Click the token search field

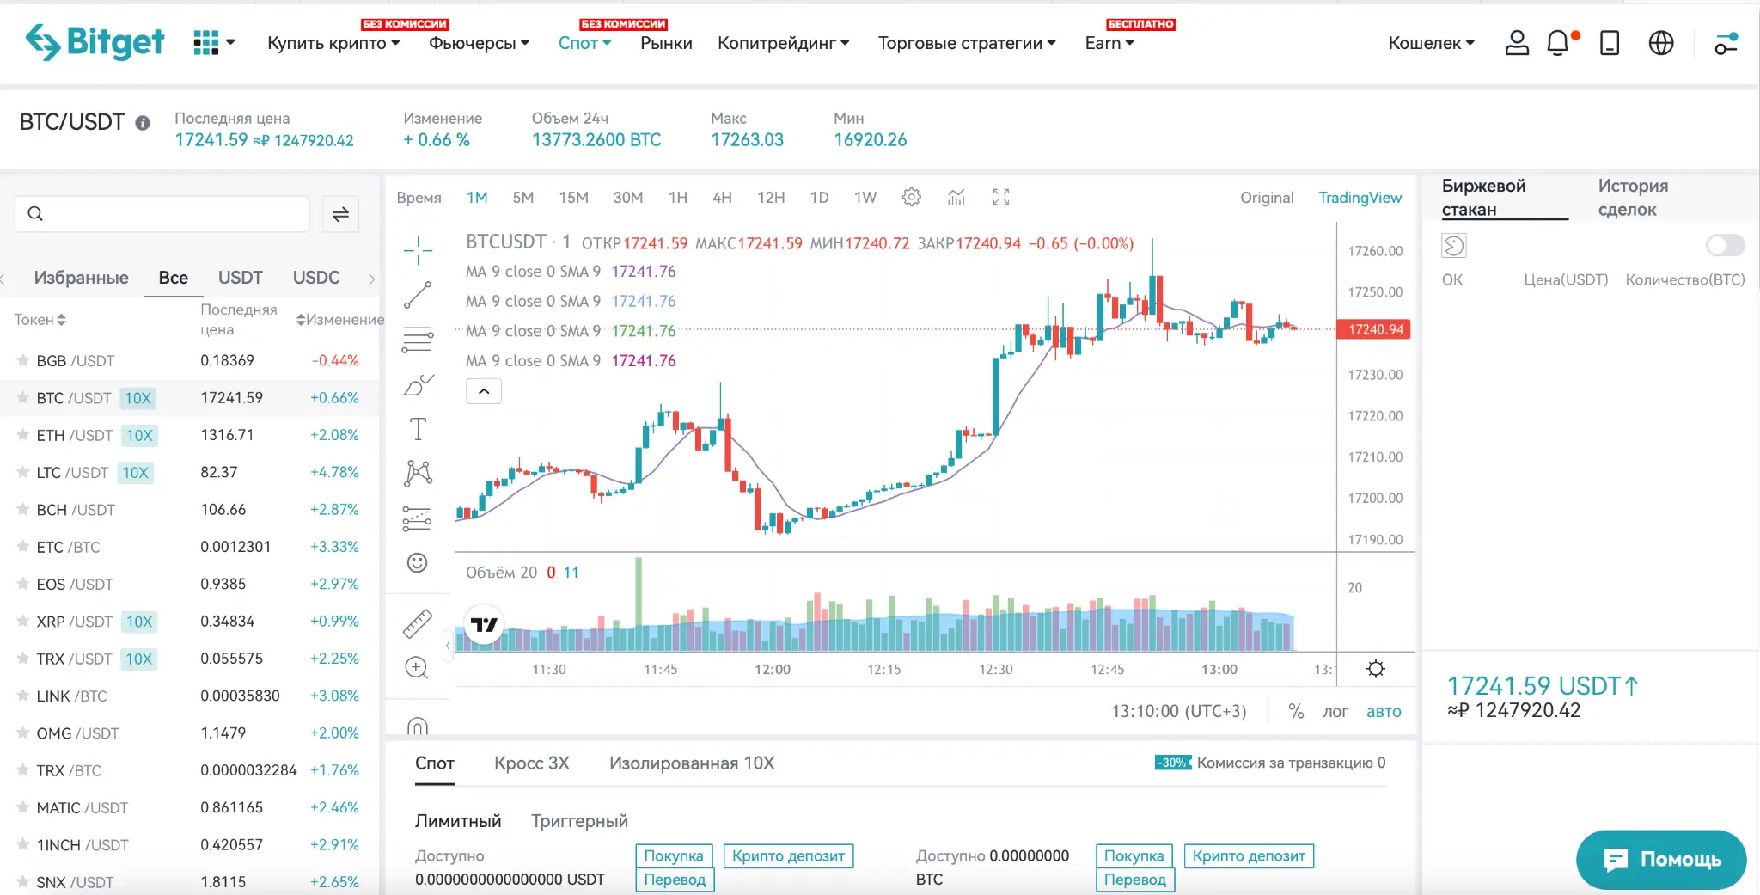click(162, 214)
